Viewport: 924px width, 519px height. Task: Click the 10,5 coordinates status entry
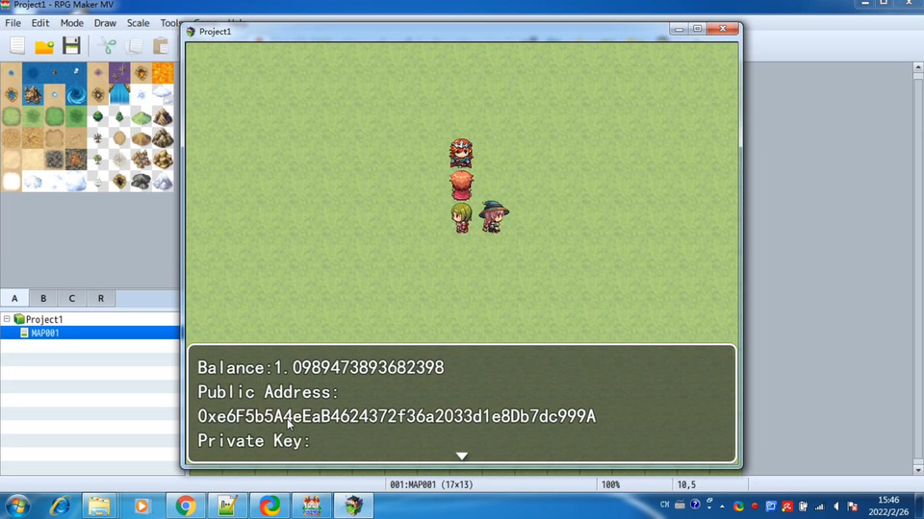[x=686, y=484]
